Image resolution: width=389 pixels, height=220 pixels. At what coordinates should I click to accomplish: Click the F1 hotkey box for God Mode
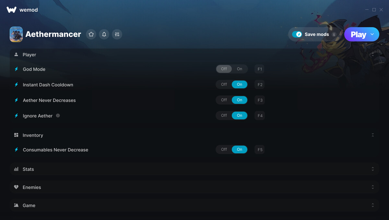point(260,69)
